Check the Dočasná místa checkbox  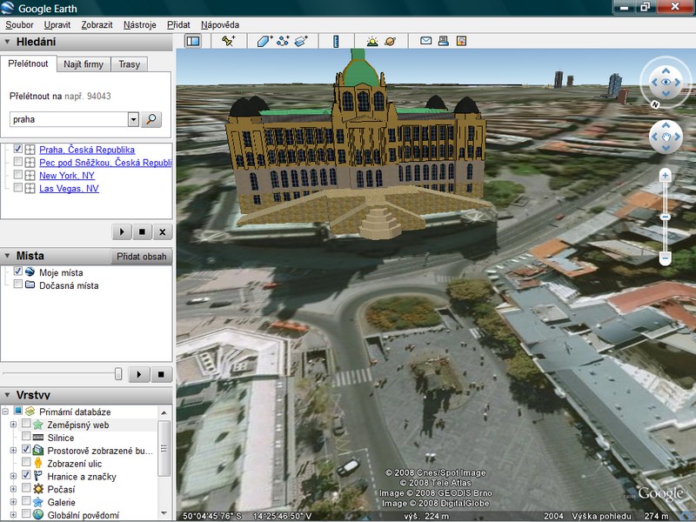[x=17, y=284]
